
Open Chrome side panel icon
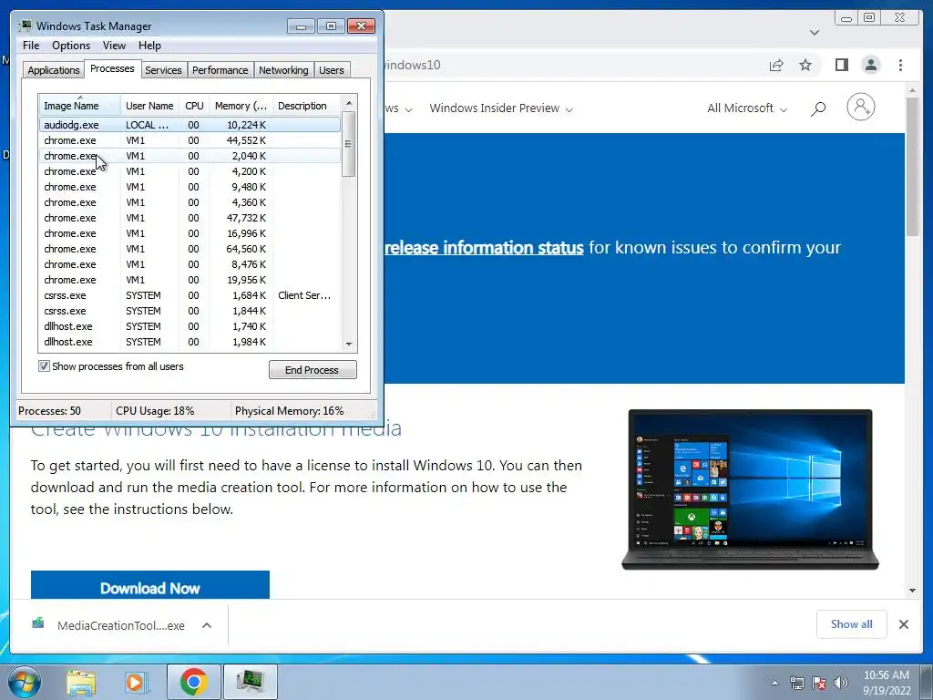pos(841,65)
